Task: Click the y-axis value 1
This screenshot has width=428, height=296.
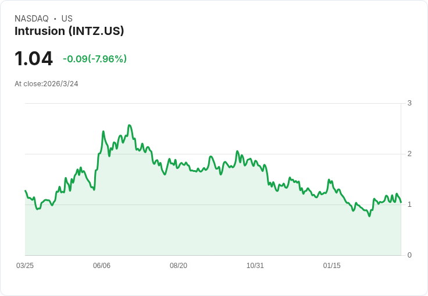Action: click(x=409, y=205)
